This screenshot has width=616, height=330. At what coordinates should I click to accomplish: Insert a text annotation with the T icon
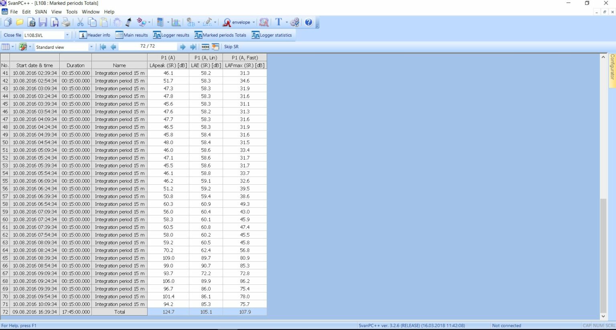click(279, 22)
